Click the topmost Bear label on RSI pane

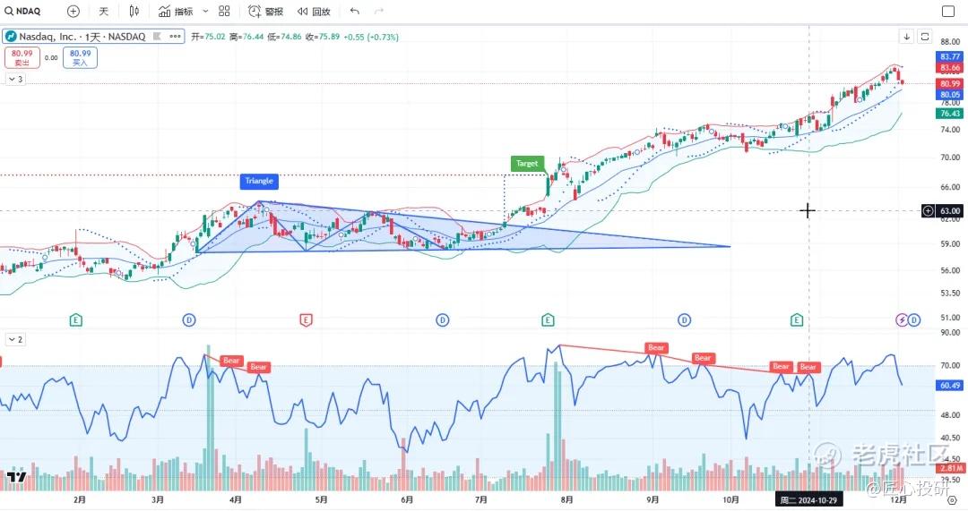tap(656, 348)
